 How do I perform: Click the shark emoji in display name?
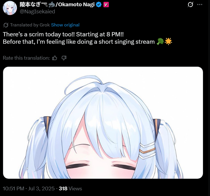[x=52, y=5]
